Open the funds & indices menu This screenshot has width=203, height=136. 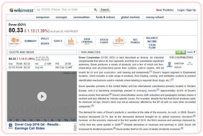point(105,17)
